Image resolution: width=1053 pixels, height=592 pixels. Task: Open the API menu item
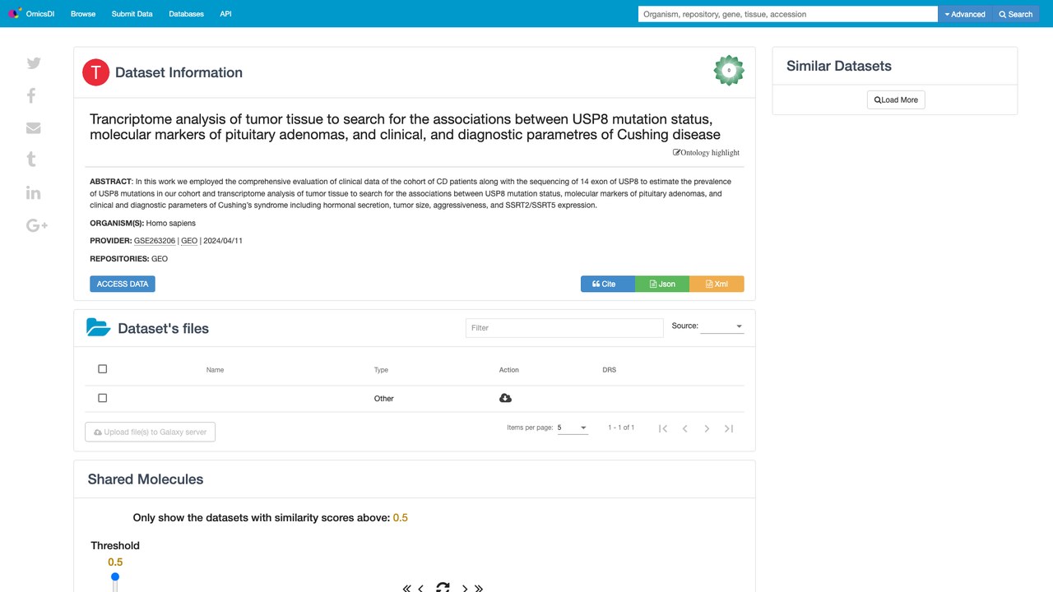click(225, 14)
